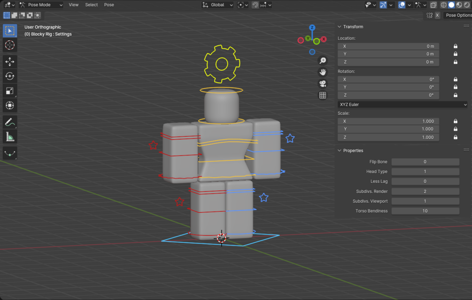
Task: Click the pose X-mirror butterfly icon
Action: coord(430,15)
